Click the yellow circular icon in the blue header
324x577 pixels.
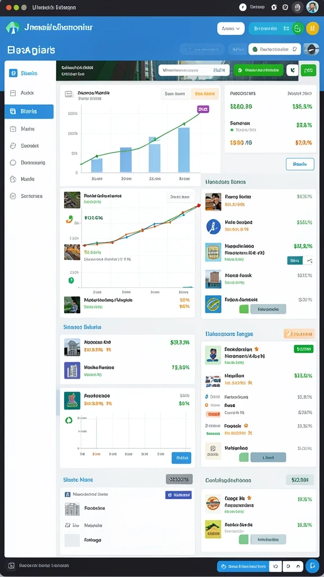(312, 28)
